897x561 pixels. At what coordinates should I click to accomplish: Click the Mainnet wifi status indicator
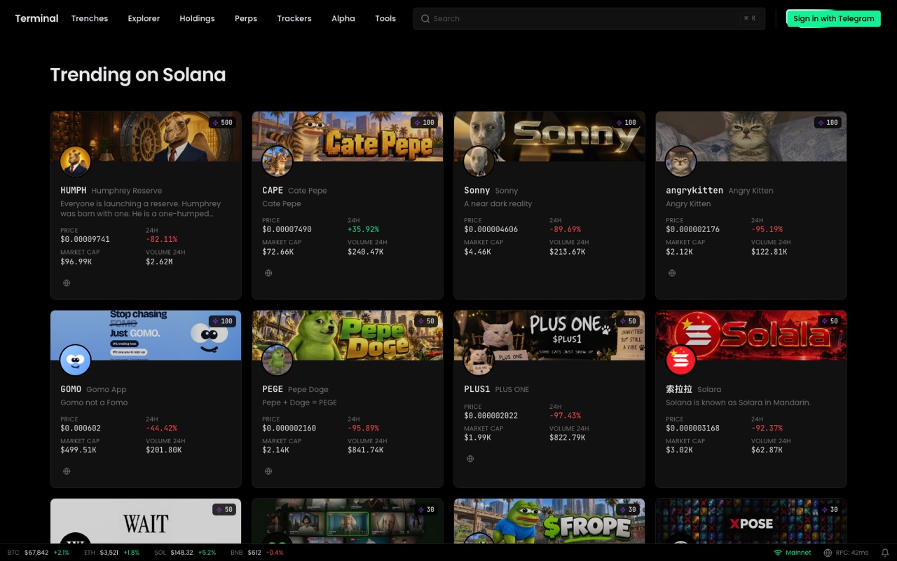point(793,553)
